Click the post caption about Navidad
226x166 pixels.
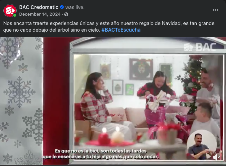[x=109, y=27]
